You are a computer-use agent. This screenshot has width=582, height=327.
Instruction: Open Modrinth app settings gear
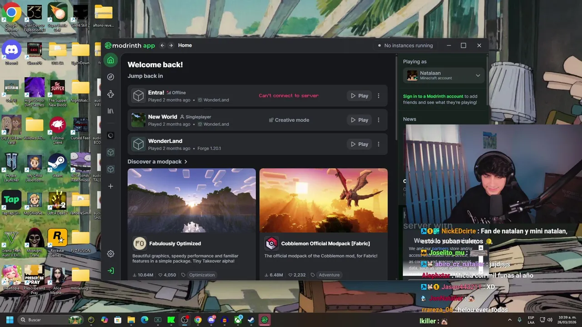point(110,254)
